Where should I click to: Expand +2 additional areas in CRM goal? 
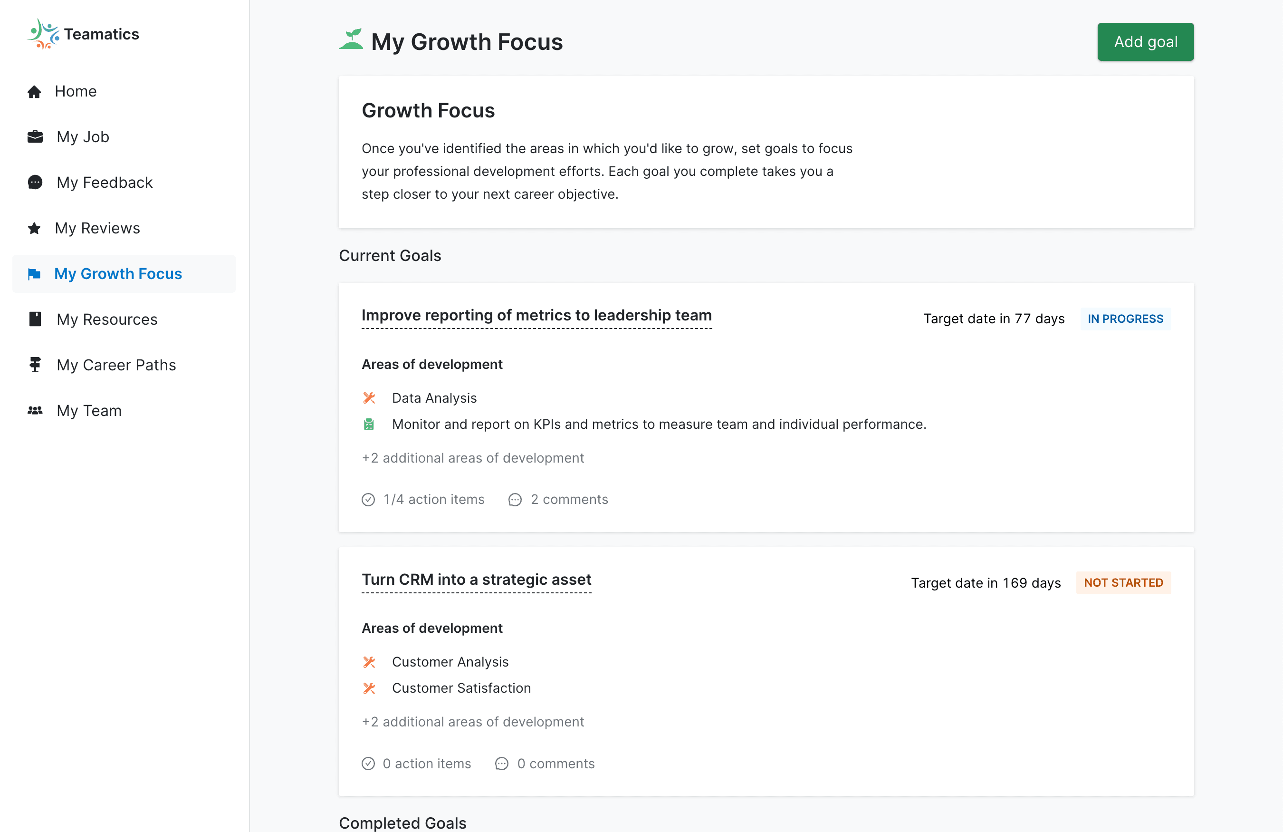[x=473, y=721]
